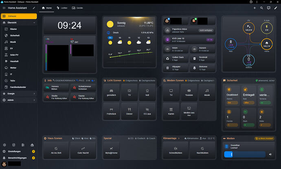Click the zu Music Assistant link
Viewport: 281px width, 169px height.
(x=264, y=138)
